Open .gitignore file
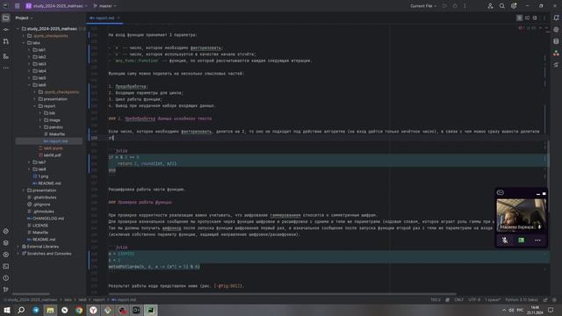 coord(39,205)
